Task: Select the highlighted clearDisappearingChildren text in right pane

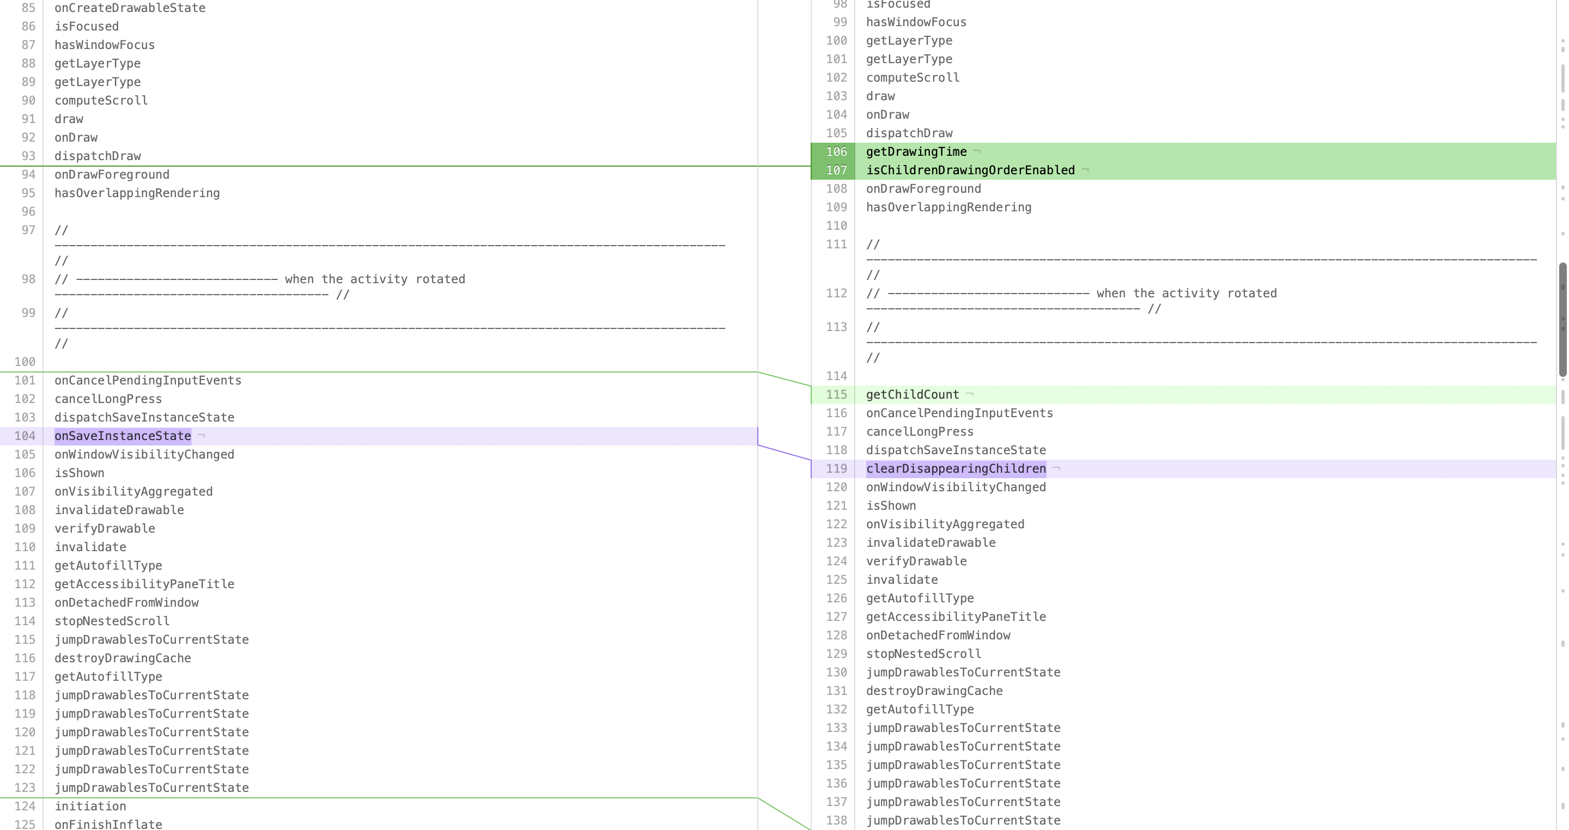Action: pyautogui.click(x=956, y=469)
